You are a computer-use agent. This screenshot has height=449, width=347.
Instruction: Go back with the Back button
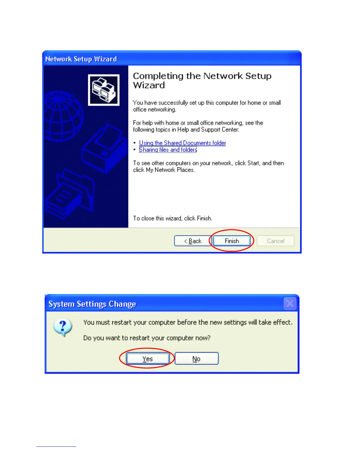(192, 241)
